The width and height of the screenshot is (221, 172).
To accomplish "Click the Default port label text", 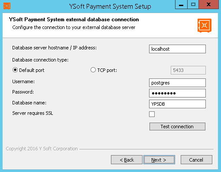I will click(x=32, y=70).
